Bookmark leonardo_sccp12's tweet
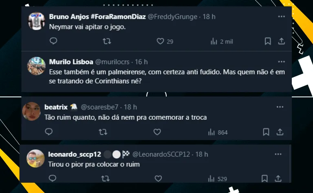This screenshot has height=193, width=313. (x=265, y=178)
